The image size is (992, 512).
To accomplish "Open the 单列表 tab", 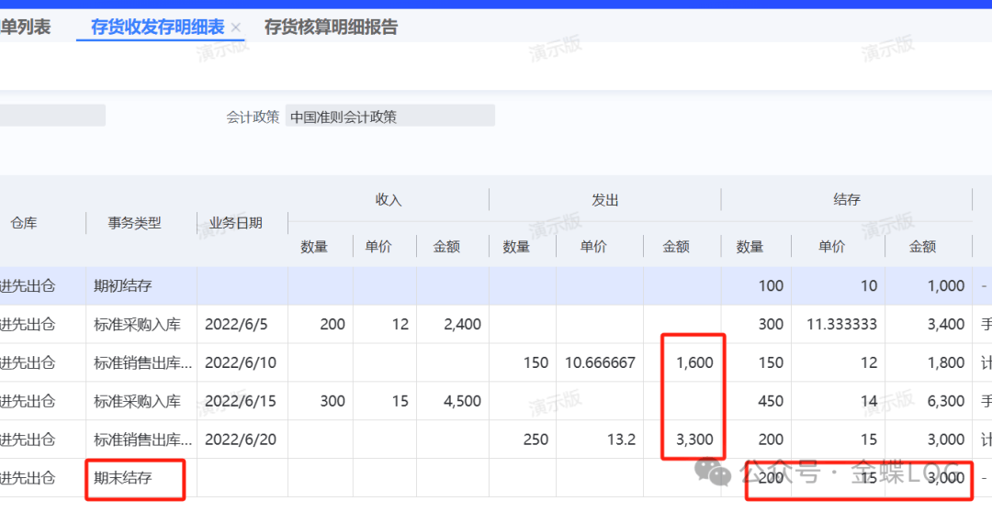I will pos(25,27).
